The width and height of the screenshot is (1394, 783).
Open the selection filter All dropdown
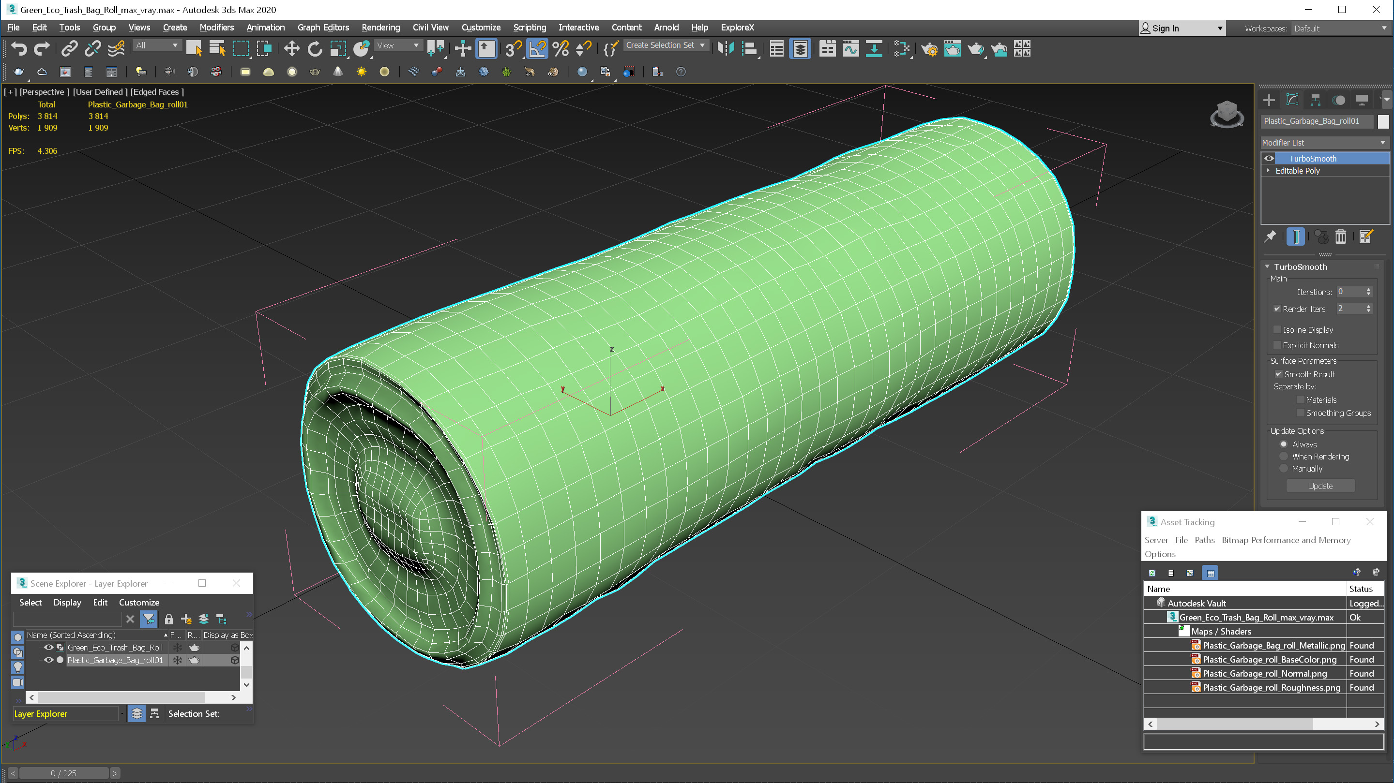tap(157, 45)
